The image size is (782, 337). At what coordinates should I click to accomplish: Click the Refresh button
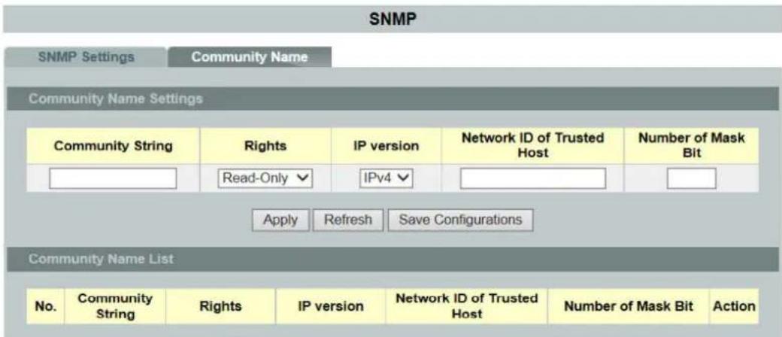348,220
